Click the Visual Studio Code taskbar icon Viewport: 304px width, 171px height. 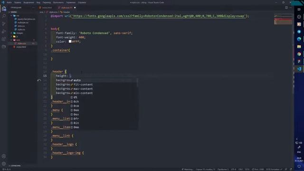click(x=299, y=69)
